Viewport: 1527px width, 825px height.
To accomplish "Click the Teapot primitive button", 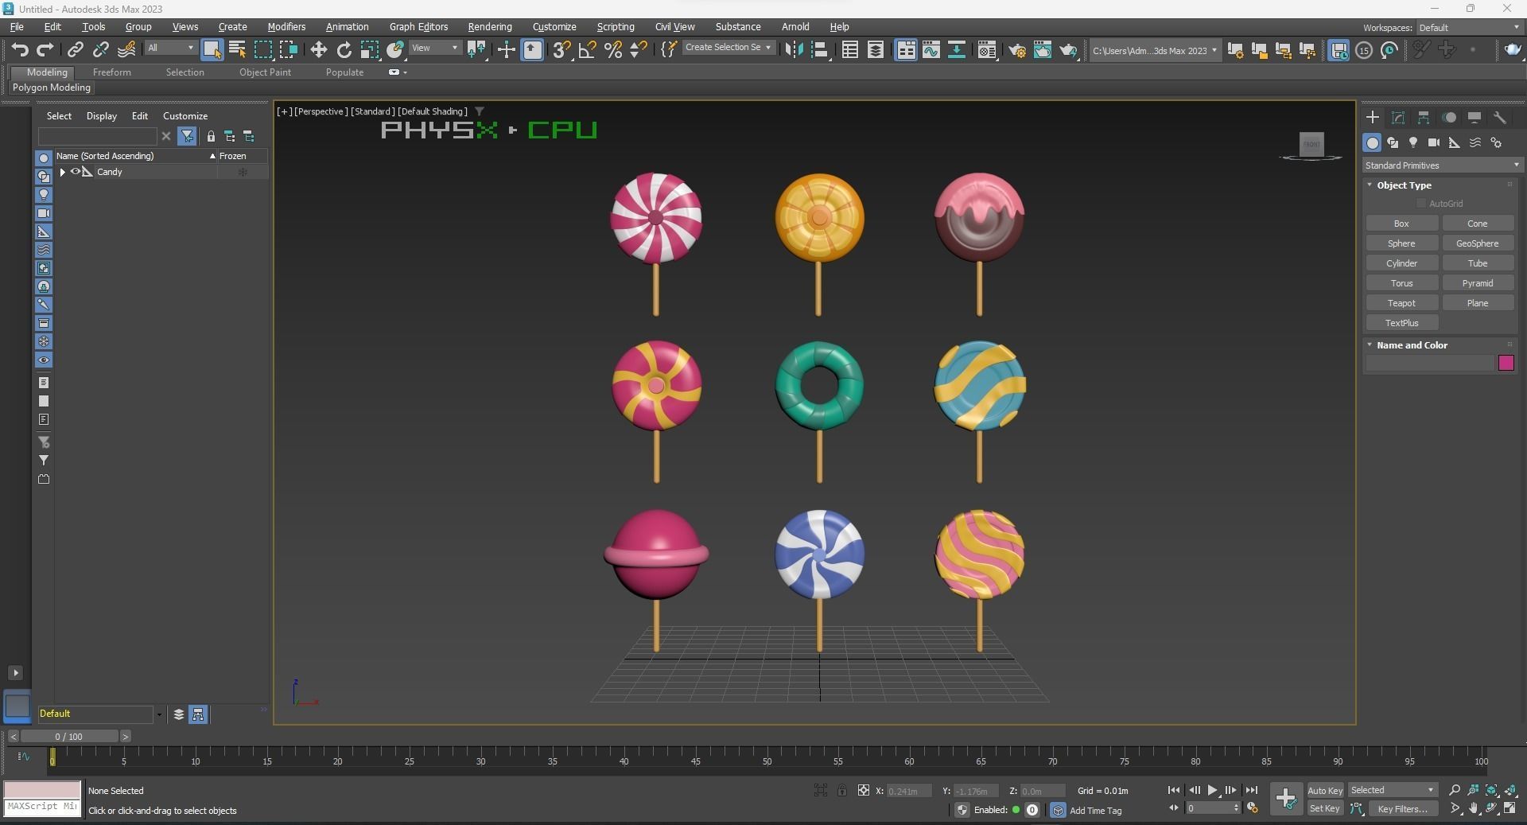I will tap(1401, 303).
